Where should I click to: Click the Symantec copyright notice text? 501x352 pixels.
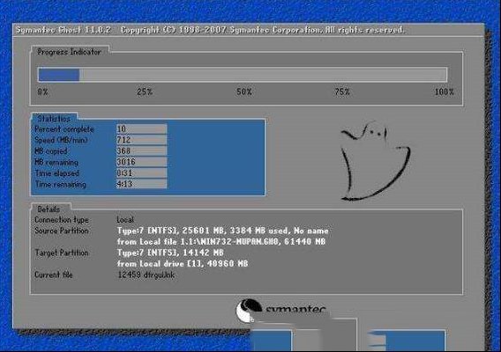pyautogui.click(x=263, y=30)
